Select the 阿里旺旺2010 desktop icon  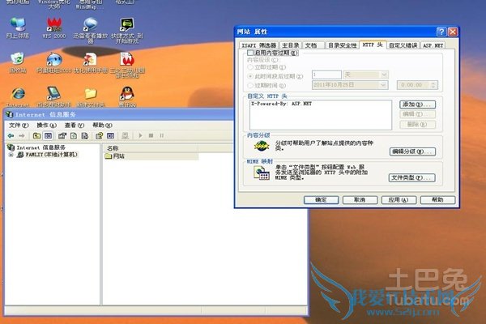(x=54, y=62)
